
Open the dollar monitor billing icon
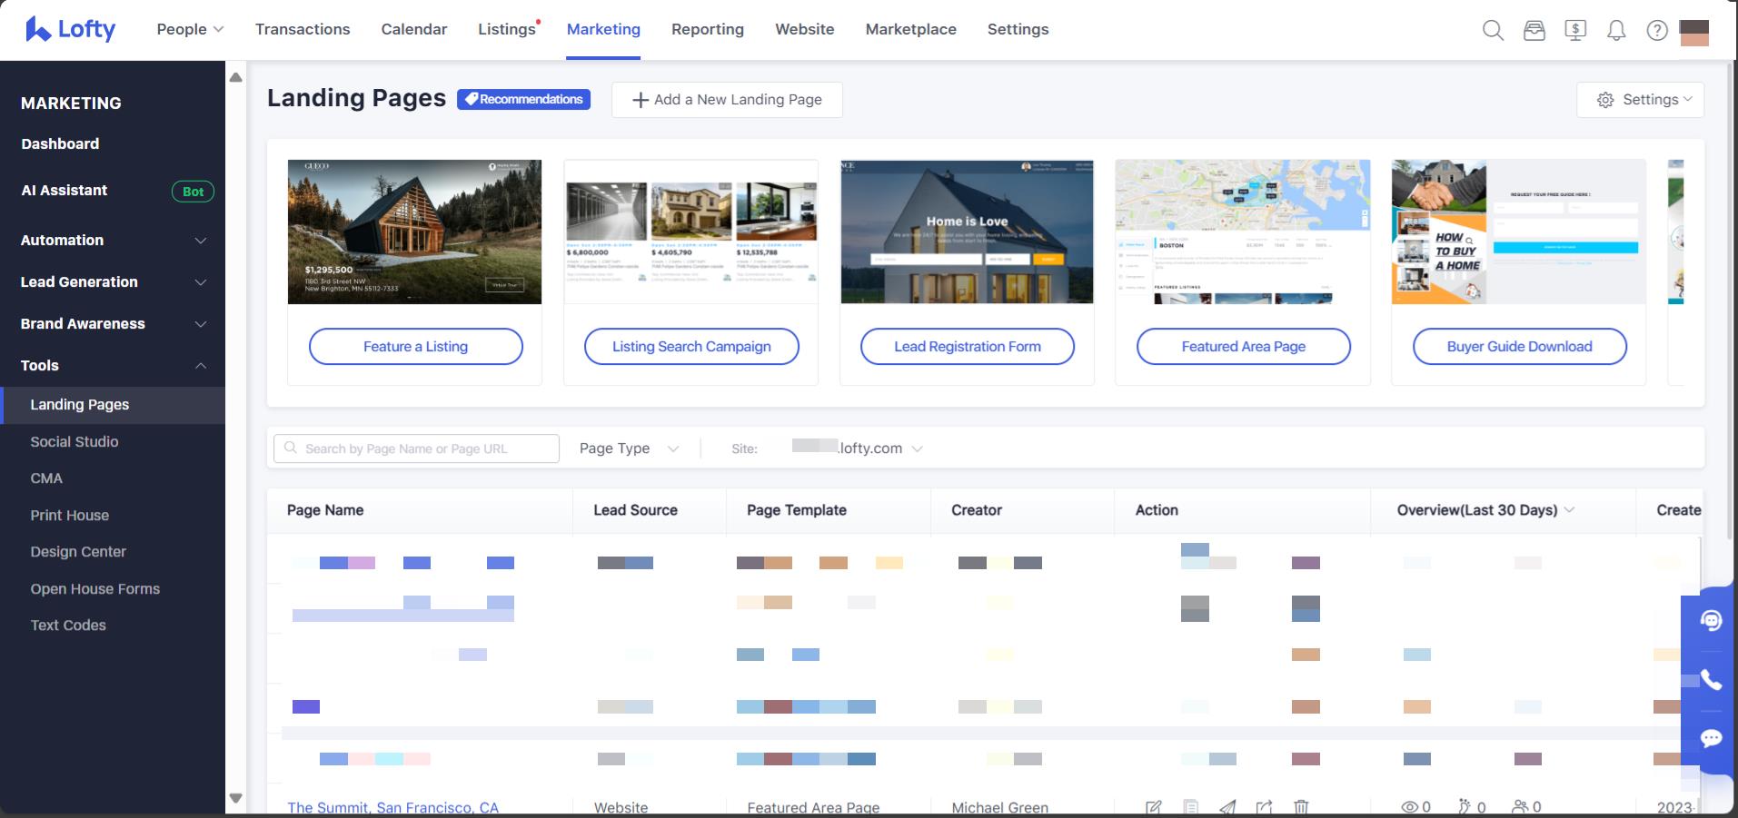point(1575,30)
